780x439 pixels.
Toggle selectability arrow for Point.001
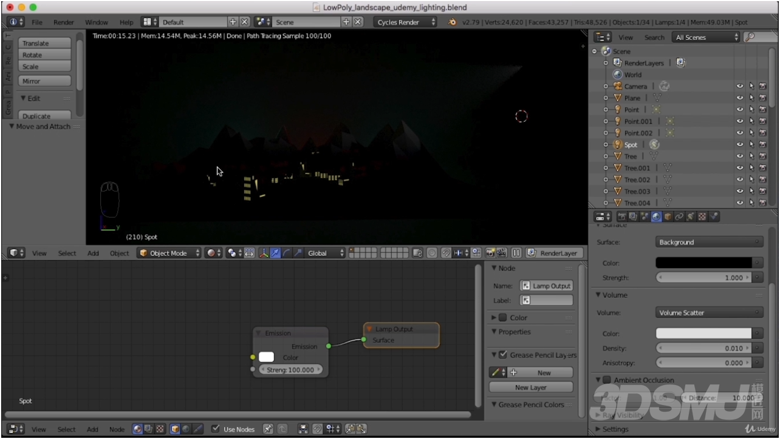coord(751,121)
